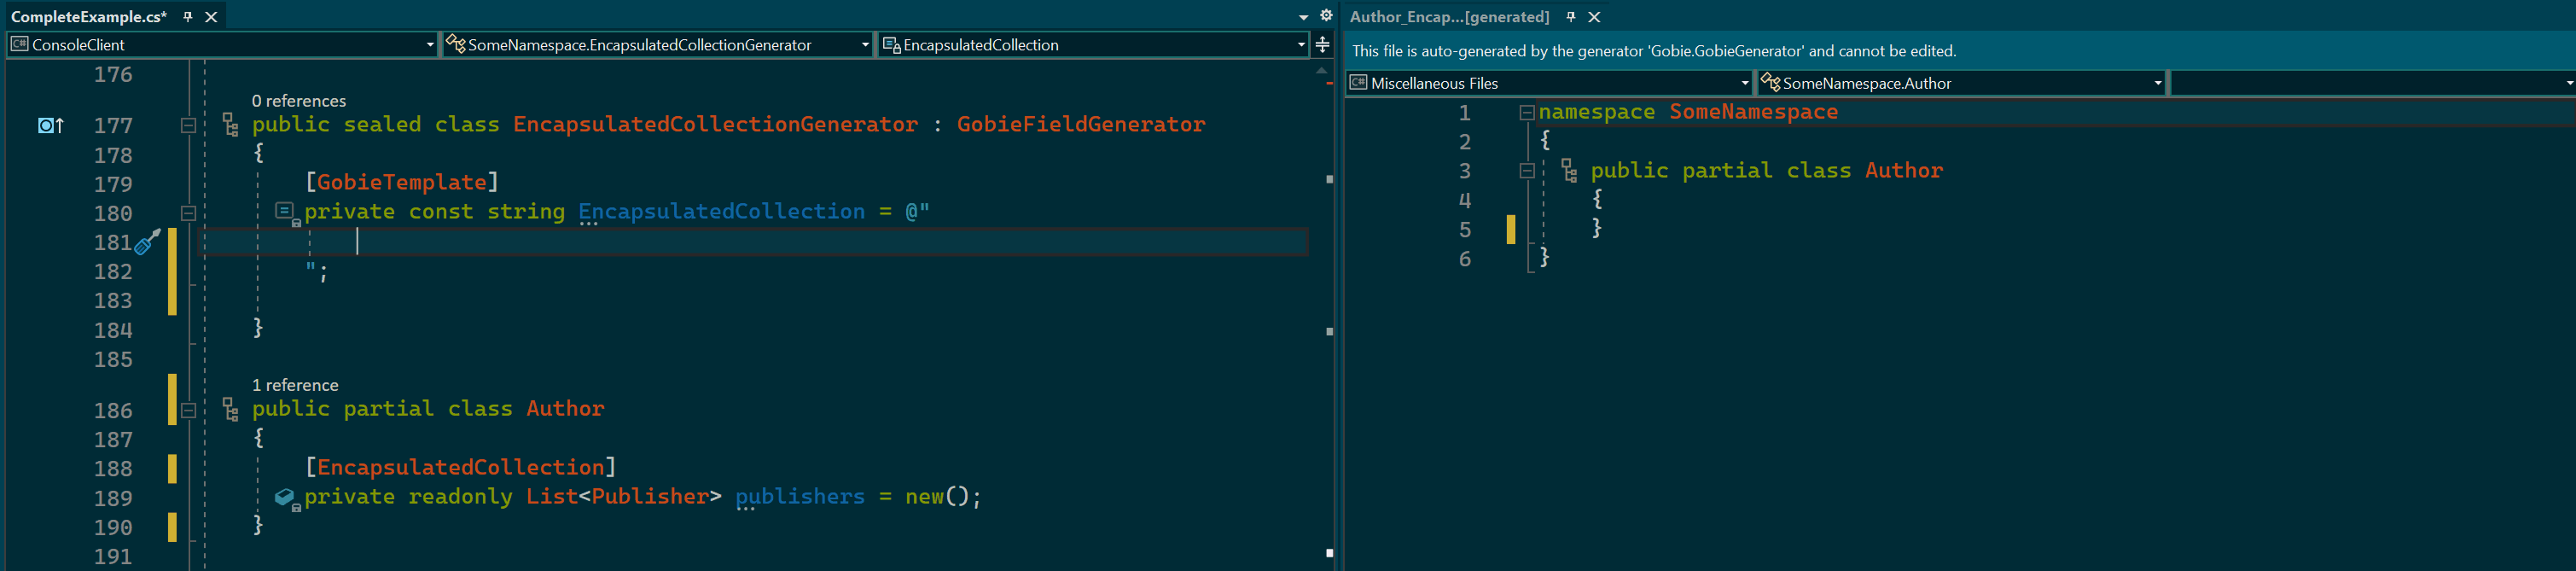Screen dimensions: 2576x571
Task: Pin the CompleteExample.cs tab
Action: click(x=187, y=17)
